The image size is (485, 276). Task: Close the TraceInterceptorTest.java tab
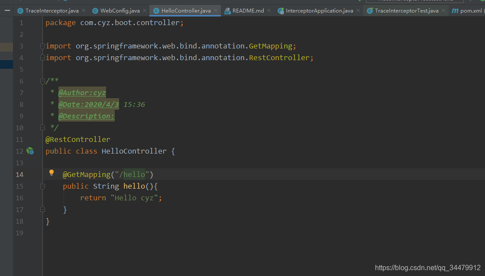coord(443,10)
